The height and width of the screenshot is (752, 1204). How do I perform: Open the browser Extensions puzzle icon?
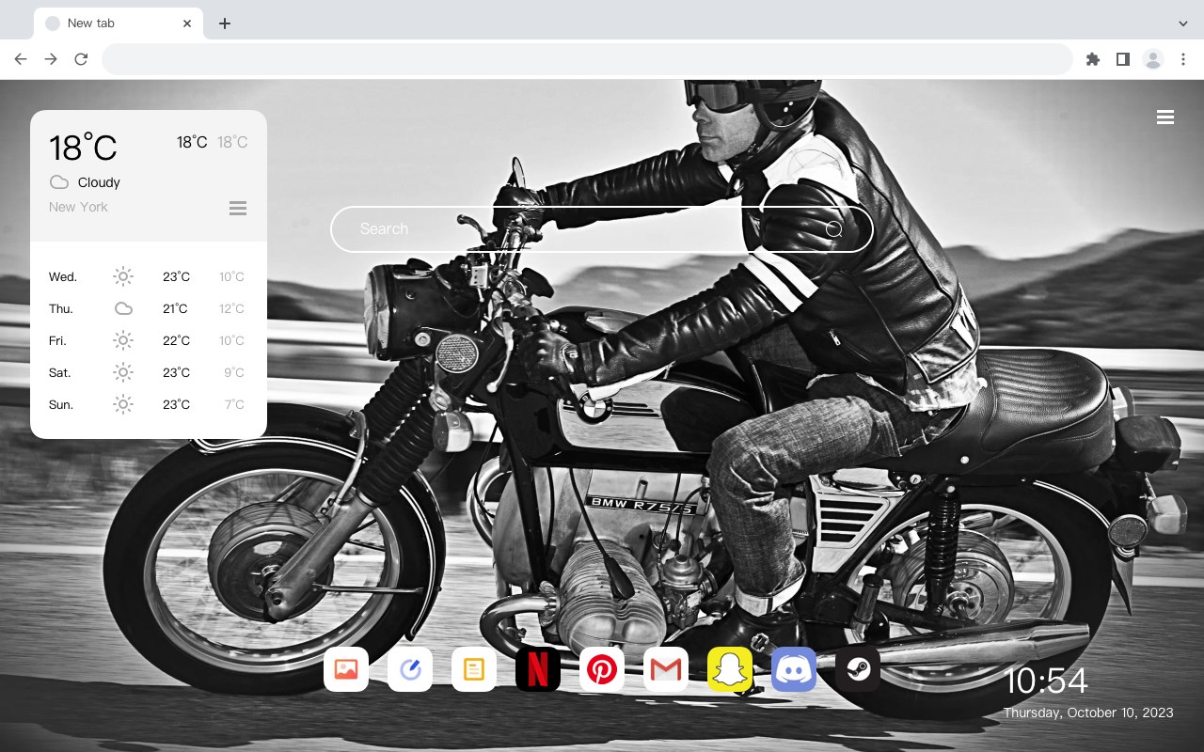coord(1092,59)
